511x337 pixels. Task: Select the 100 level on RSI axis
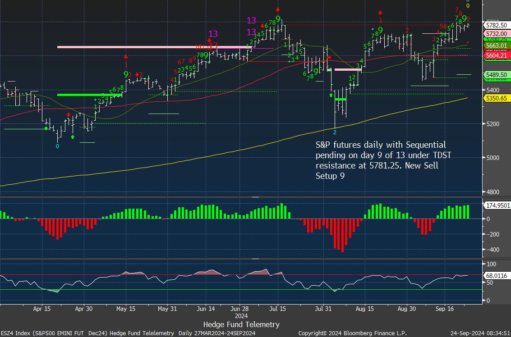pyautogui.click(x=491, y=264)
